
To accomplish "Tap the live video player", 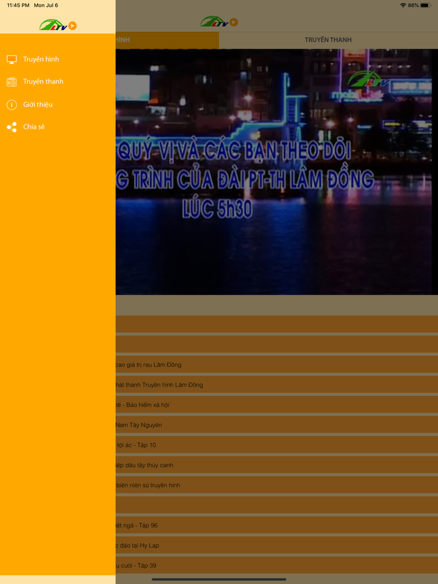I will [x=277, y=172].
